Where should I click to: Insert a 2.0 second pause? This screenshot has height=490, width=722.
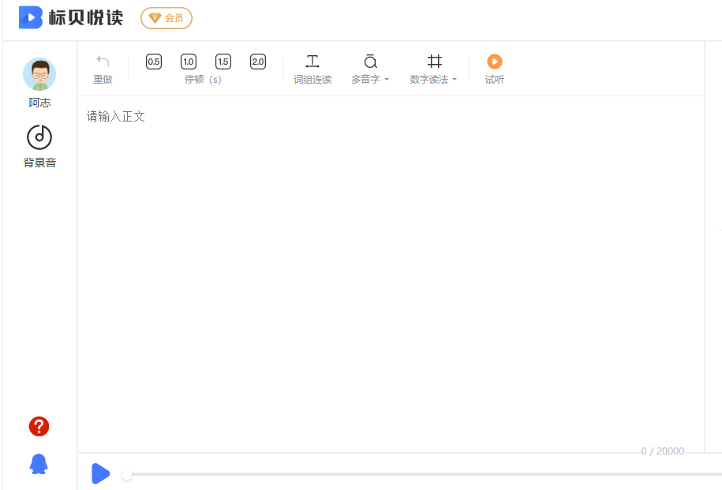(x=258, y=62)
